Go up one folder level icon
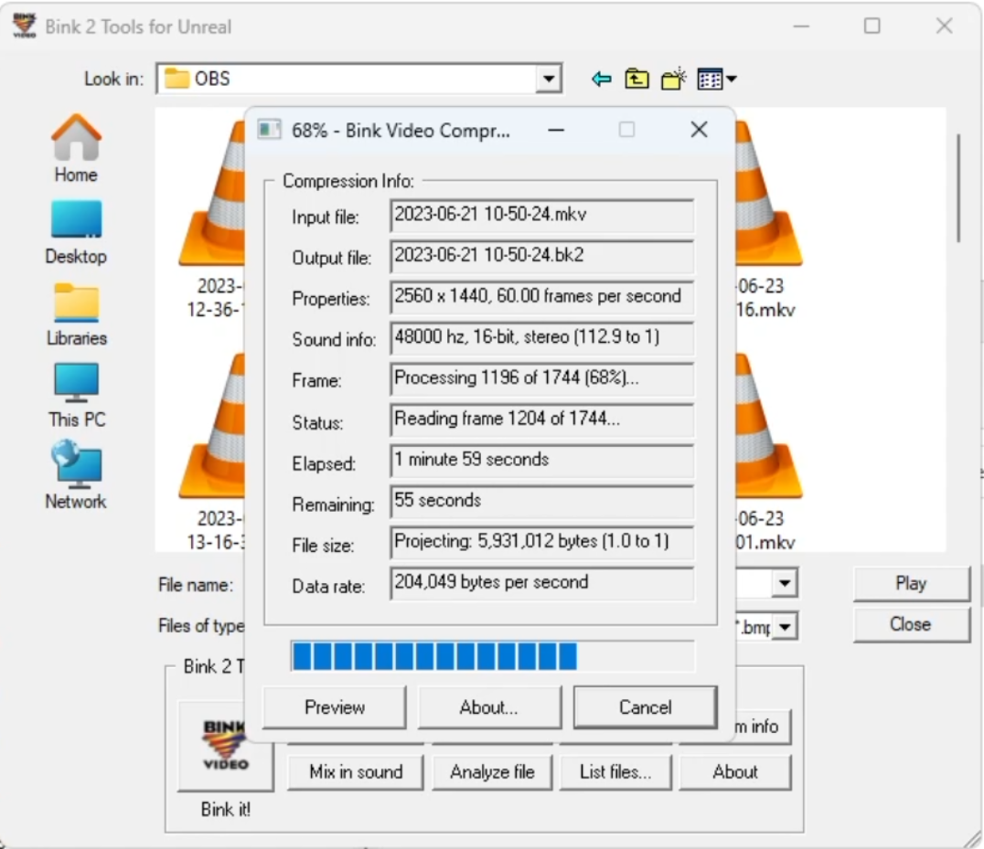Viewport: 984px width, 849px height. click(x=636, y=80)
